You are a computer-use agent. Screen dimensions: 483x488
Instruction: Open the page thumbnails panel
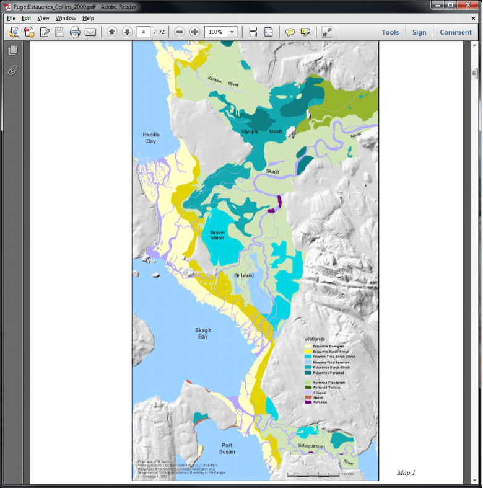point(12,51)
